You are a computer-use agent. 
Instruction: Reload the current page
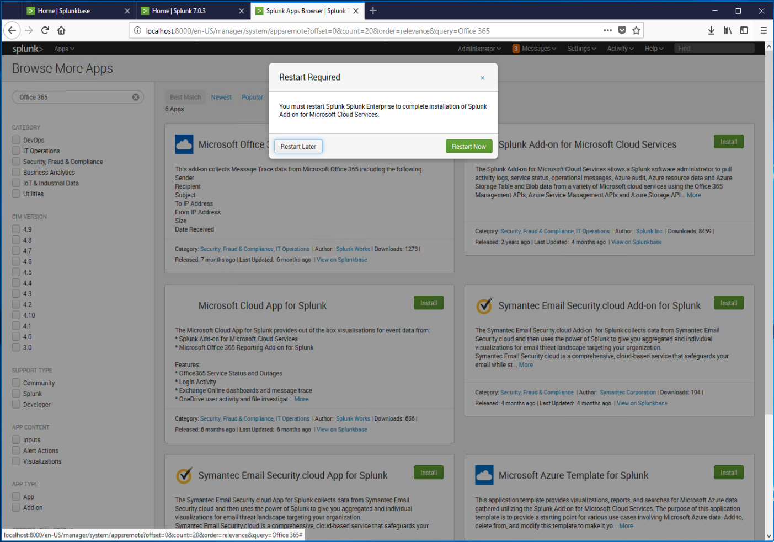(45, 30)
